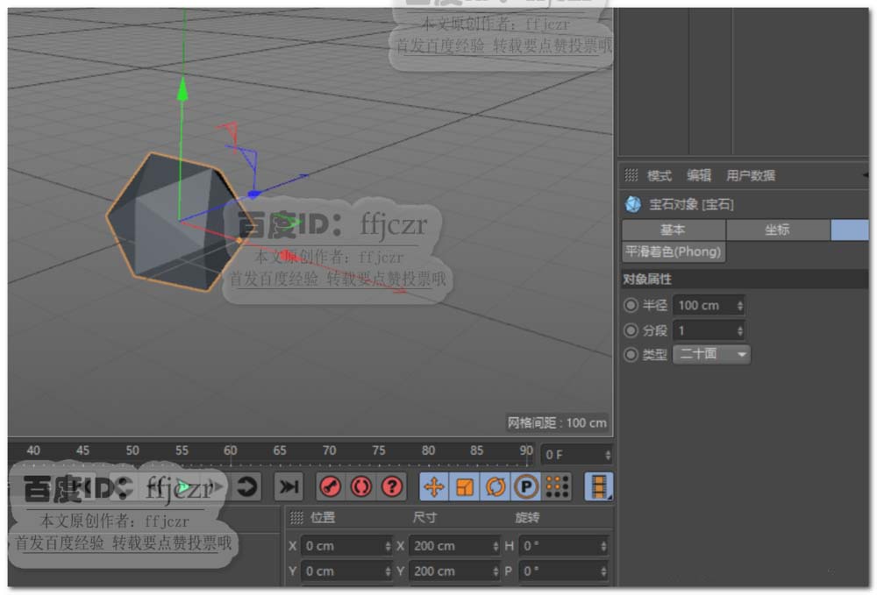Click the rotation P stepper arrows
This screenshot has height=595, width=877.
pos(603,571)
